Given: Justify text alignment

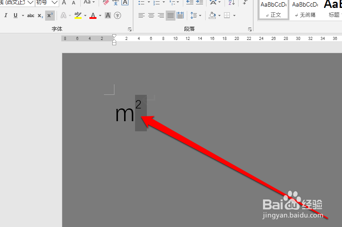Looking at the screenshot, I should click(x=171, y=15).
